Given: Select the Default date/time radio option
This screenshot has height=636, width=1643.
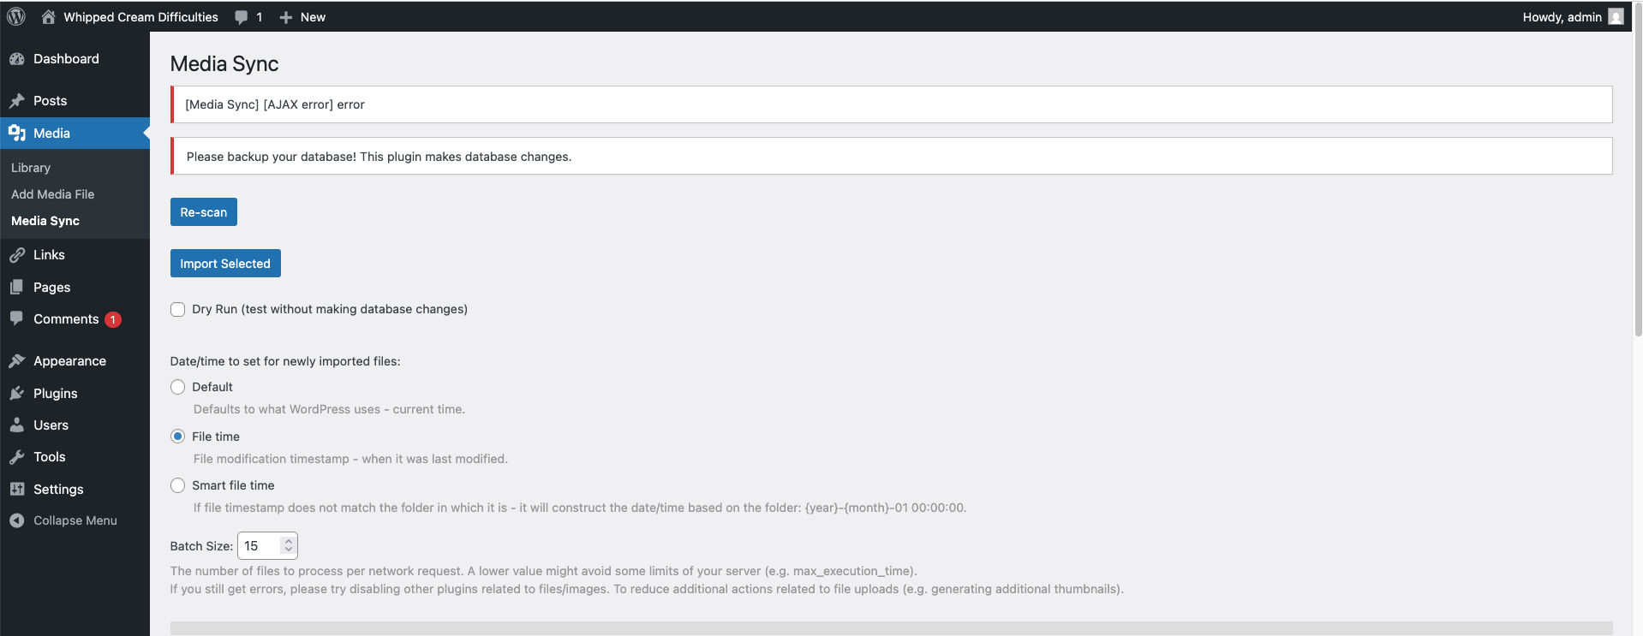Looking at the screenshot, I should (x=178, y=388).
